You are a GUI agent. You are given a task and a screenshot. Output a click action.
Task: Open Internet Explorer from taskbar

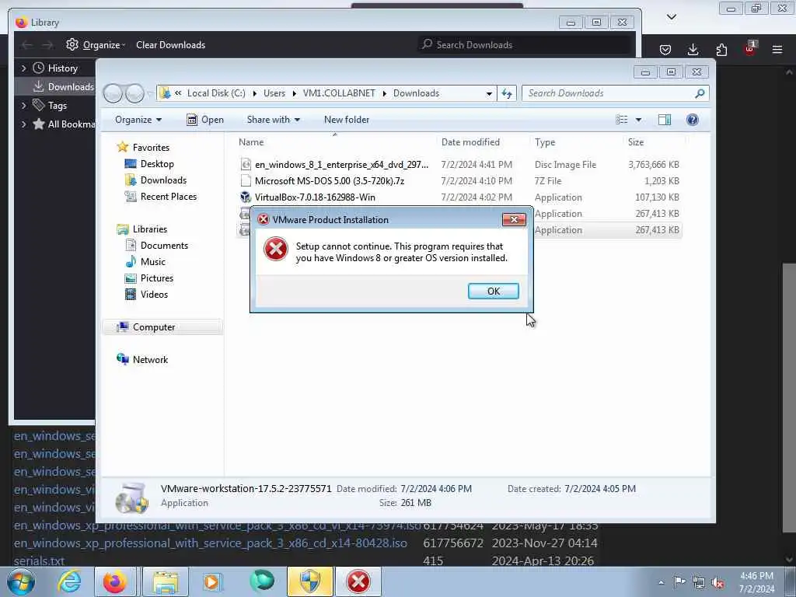(69, 581)
